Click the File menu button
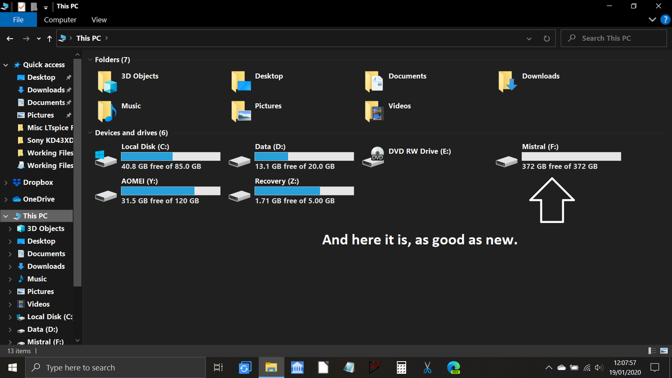Screen dimensions: 672x378 (18, 20)
